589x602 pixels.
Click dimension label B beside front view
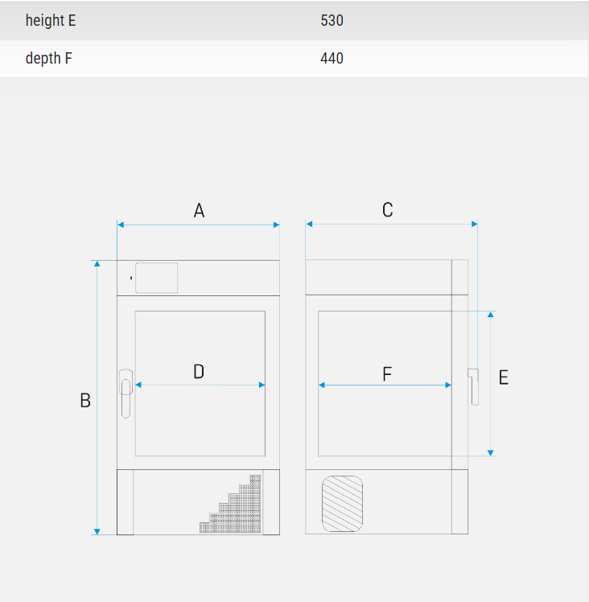[85, 401]
